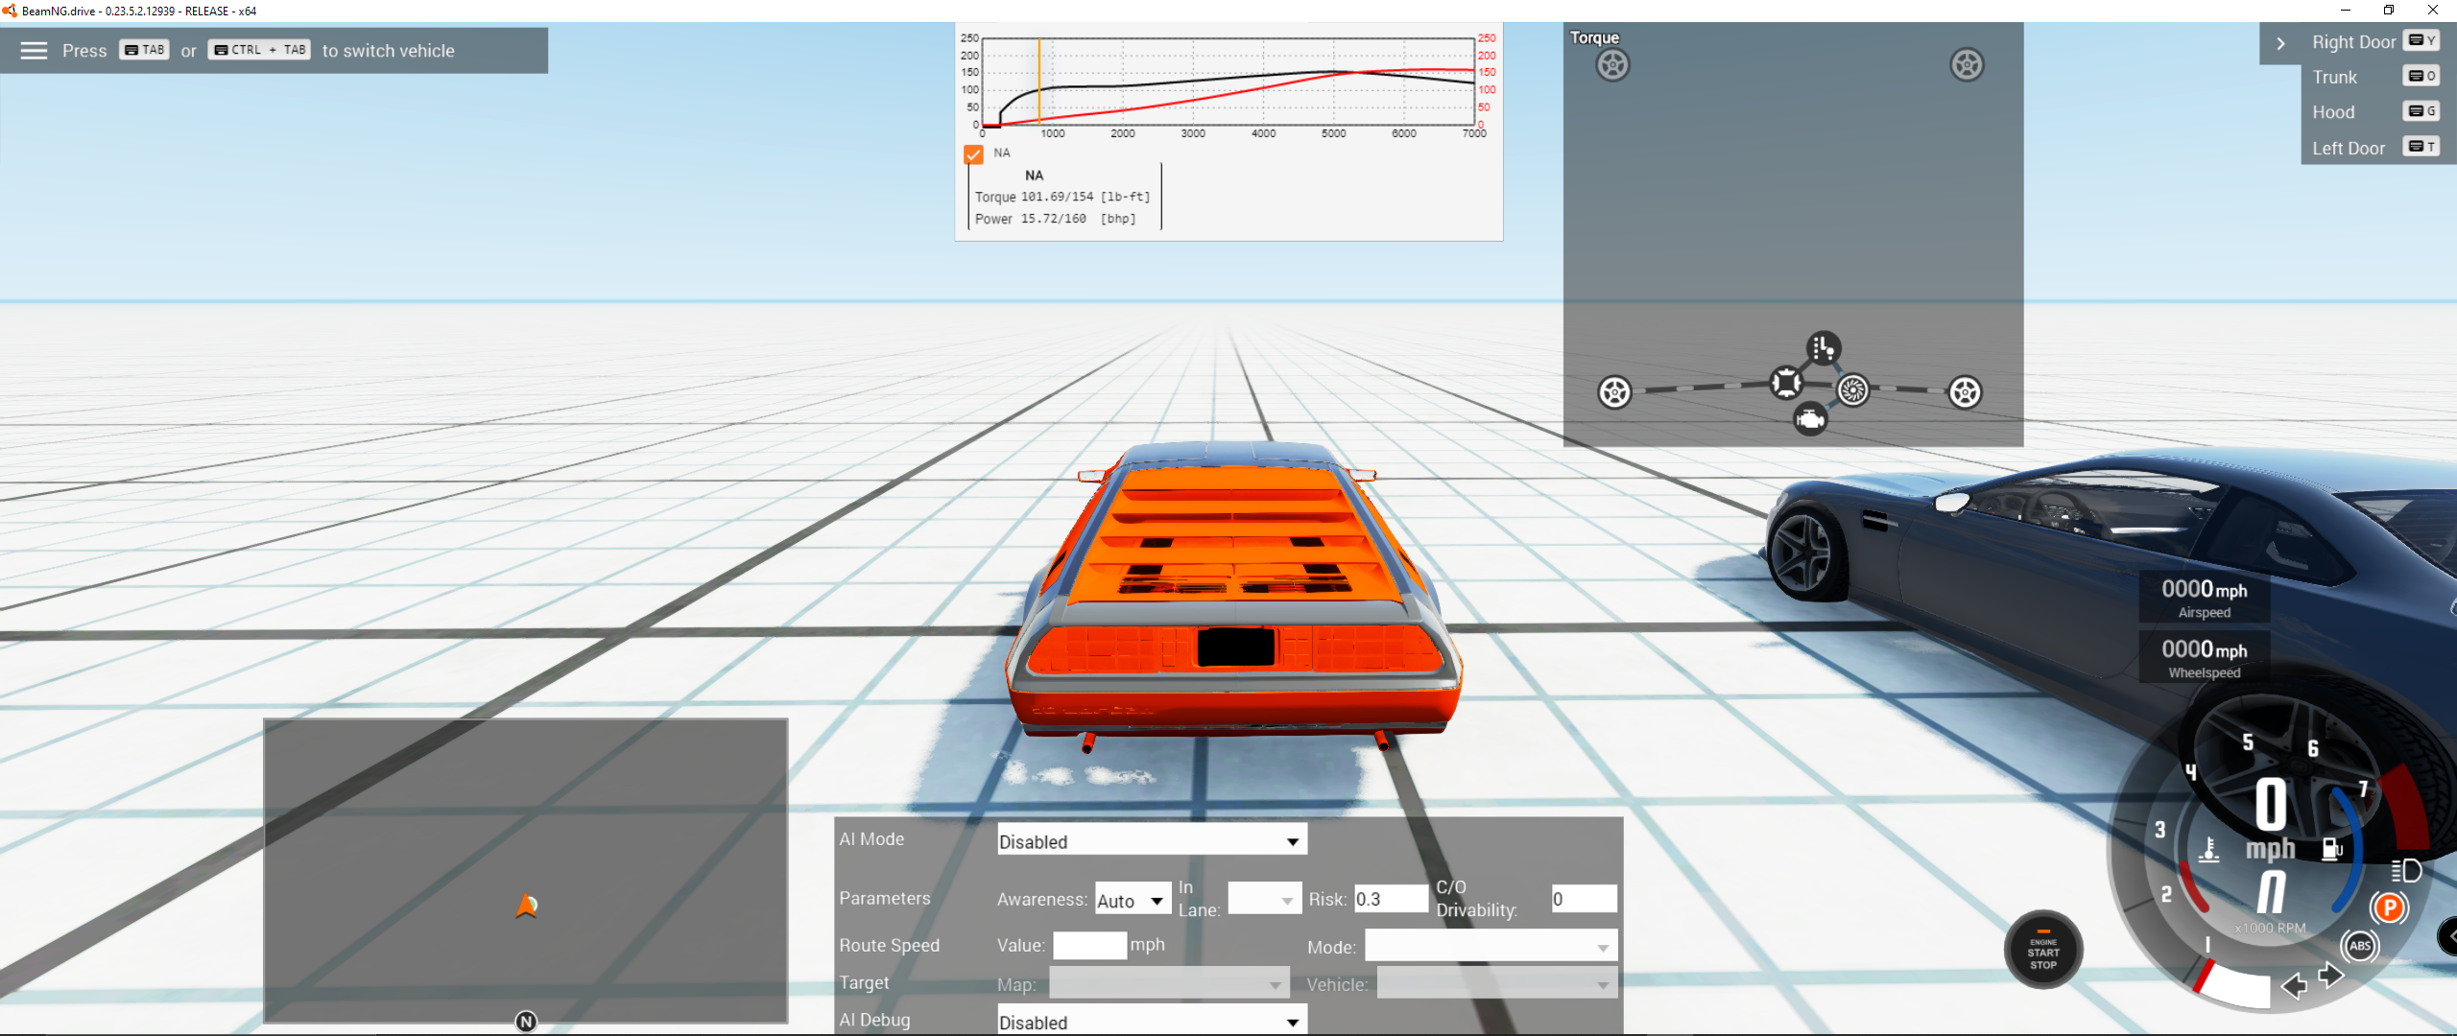Click the top-left wheel icon in Torque panel
Image resolution: width=2457 pixels, height=1036 pixels.
click(1612, 65)
